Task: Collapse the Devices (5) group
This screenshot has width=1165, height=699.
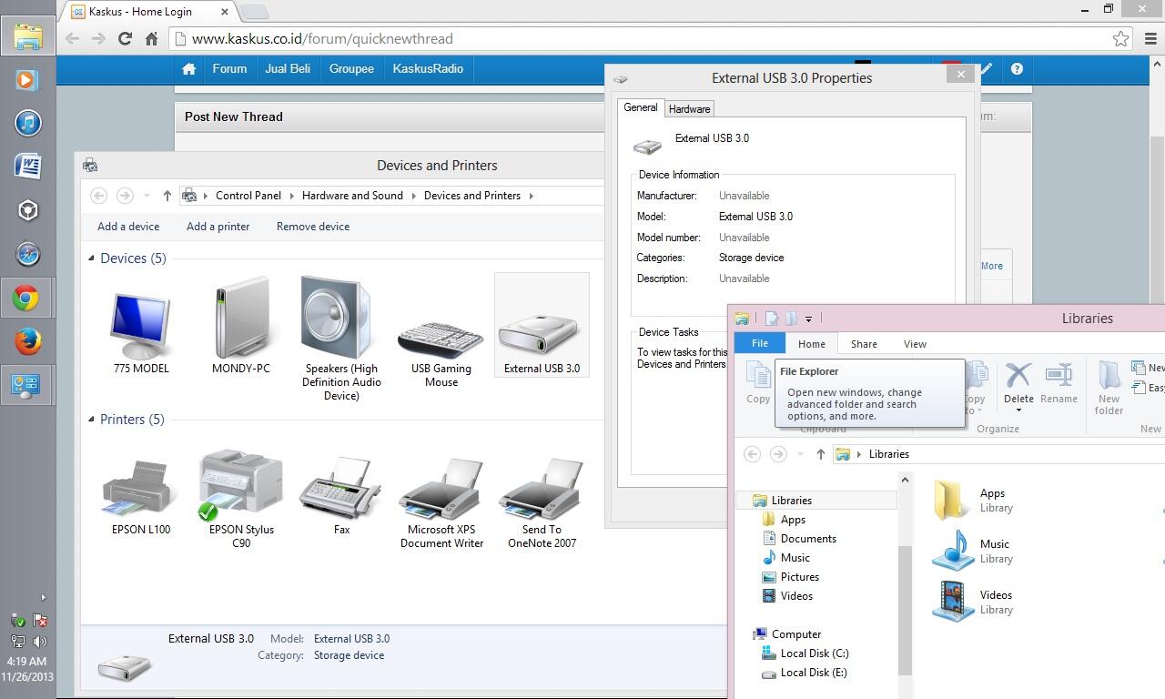Action: click(92, 258)
